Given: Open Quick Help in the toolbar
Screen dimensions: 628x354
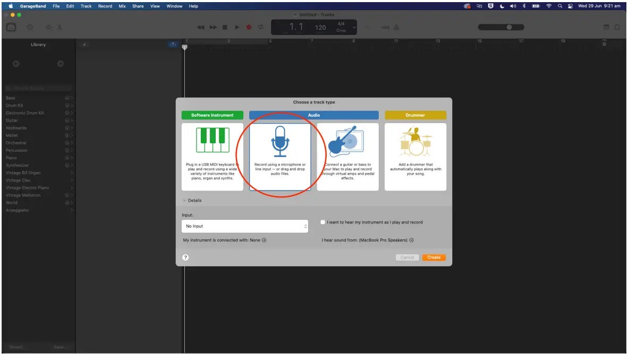Looking at the screenshot, I should click(30, 27).
